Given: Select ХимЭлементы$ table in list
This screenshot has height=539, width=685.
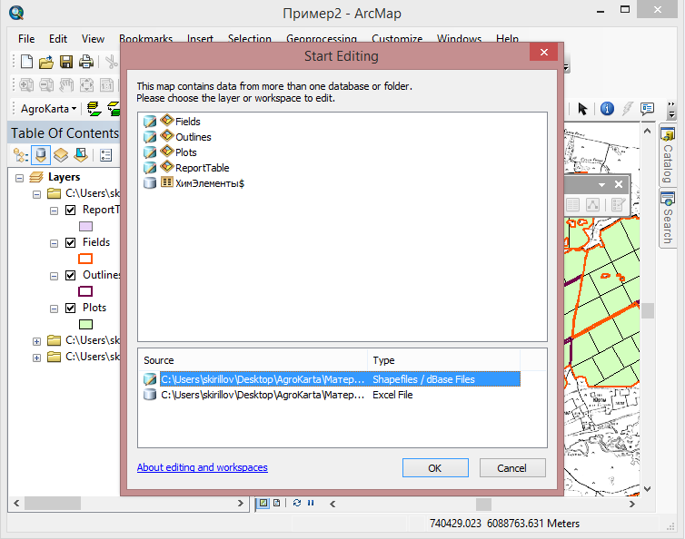Looking at the screenshot, I should (x=210, y=183).
